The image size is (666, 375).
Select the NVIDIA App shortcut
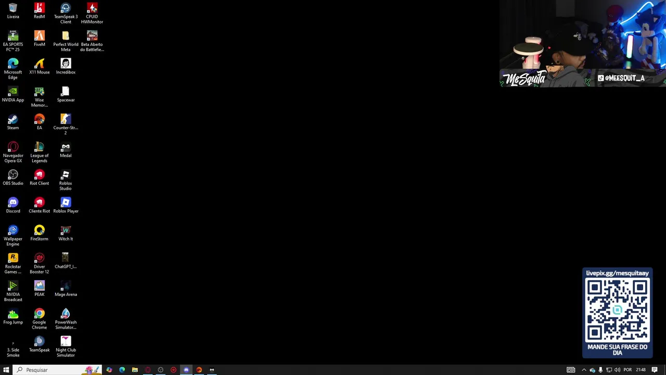pyautogui.click(x=13, y=94)
